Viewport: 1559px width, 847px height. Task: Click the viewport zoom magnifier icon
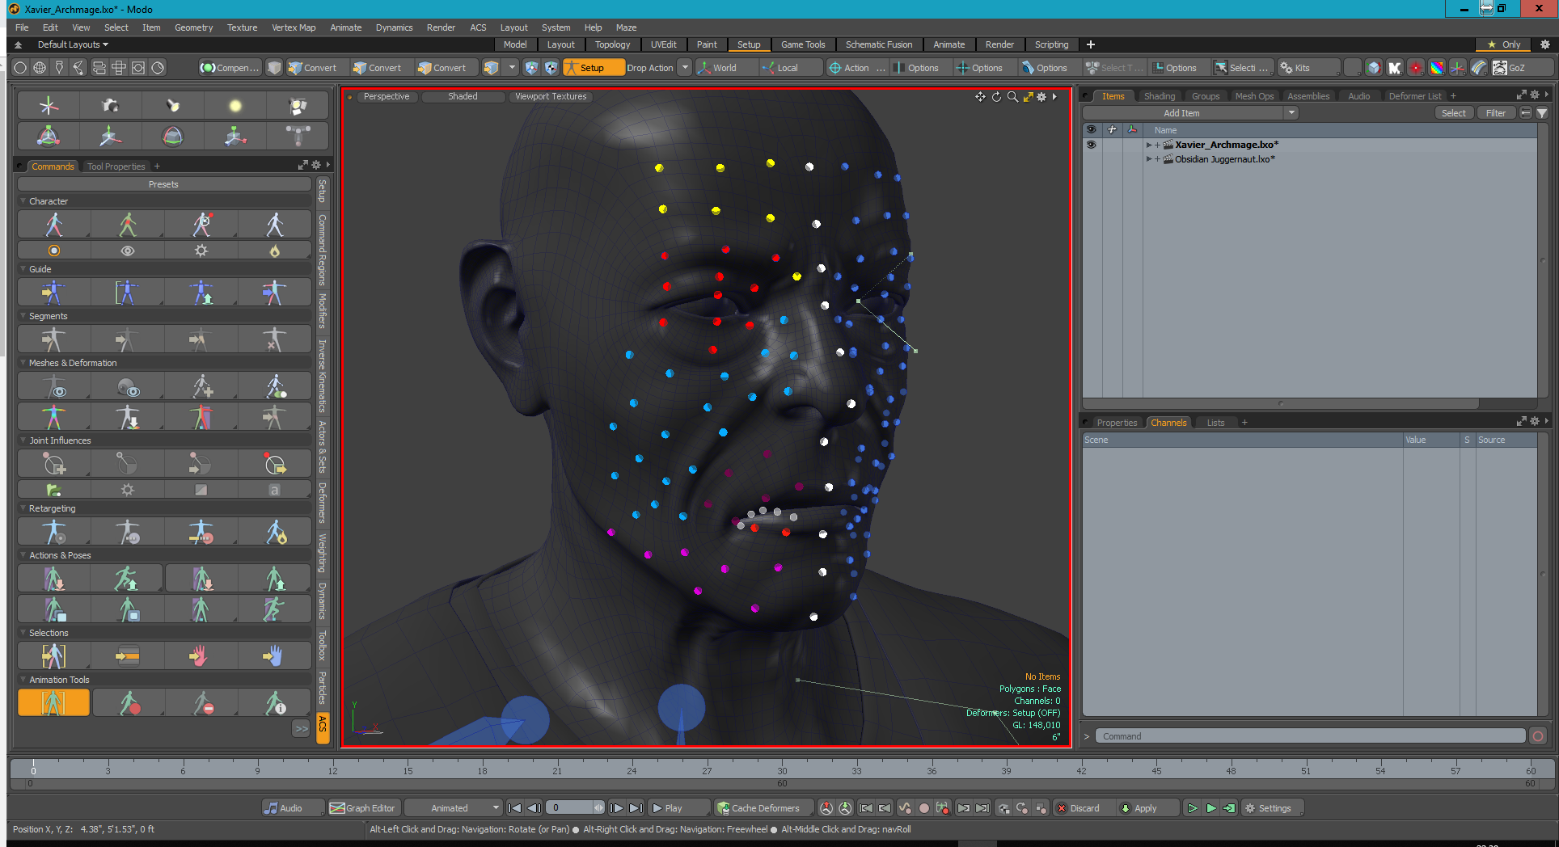(x=1012, y=97)
